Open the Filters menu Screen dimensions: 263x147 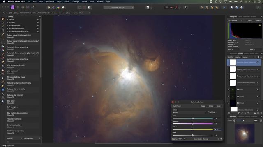84,2
